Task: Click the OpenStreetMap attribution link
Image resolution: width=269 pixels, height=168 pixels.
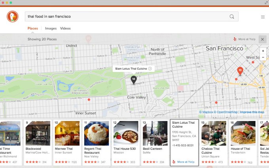Action: tap(226, 112)
